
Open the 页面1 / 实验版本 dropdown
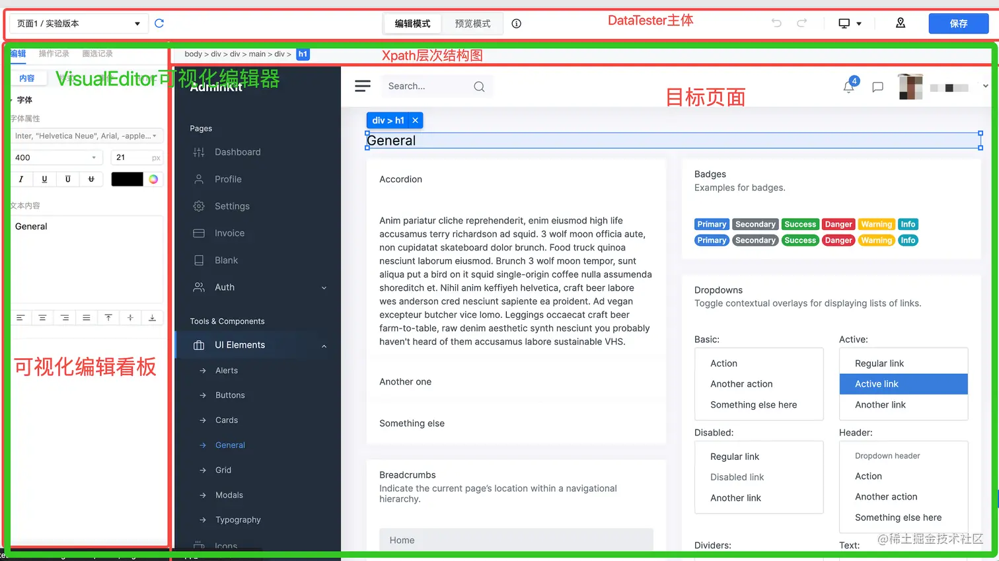click(x=78, y=24)
